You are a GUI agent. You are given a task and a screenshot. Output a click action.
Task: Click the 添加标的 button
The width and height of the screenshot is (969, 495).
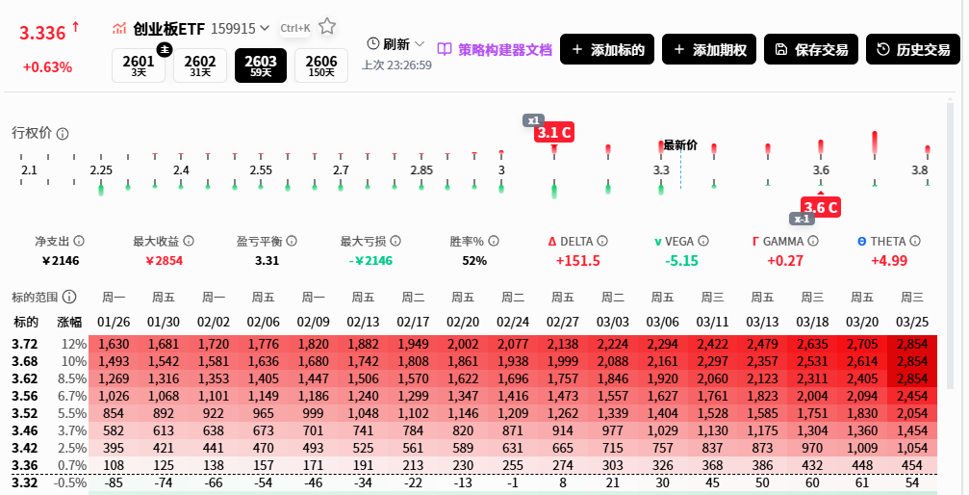607,49
